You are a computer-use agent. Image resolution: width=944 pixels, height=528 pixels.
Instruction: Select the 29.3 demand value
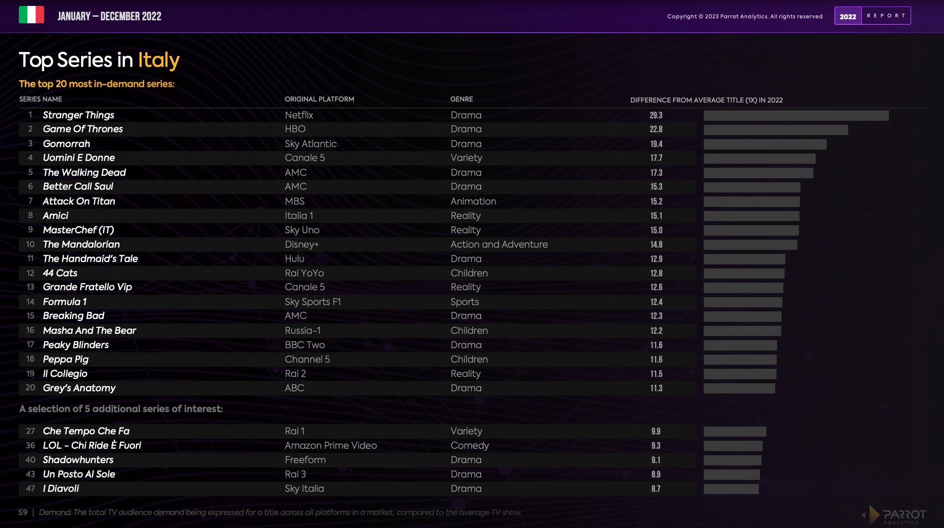(656, 115)
